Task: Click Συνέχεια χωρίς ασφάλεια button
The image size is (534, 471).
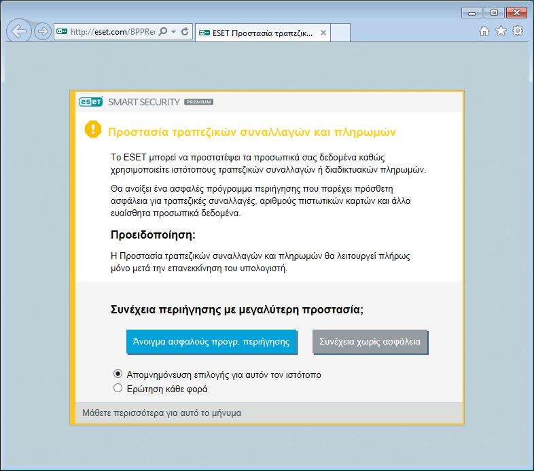Action: pos(370,341)
